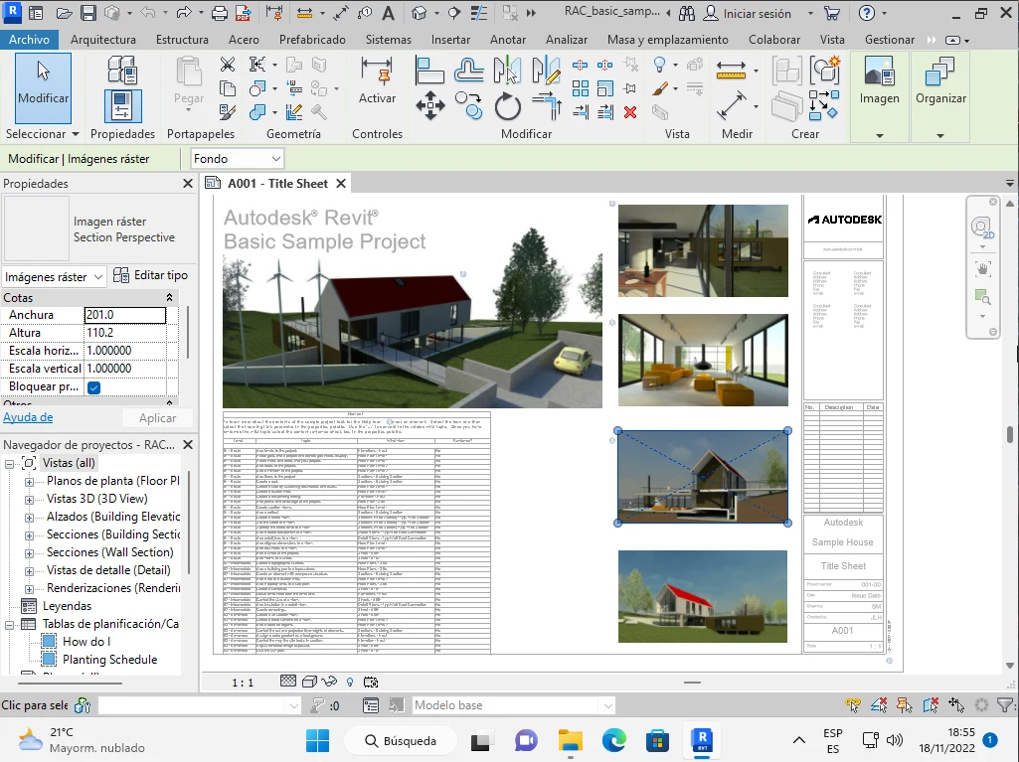1019x762 pixels.
Task: Open the Help question mark icon
Action: [x=866, y=13]
